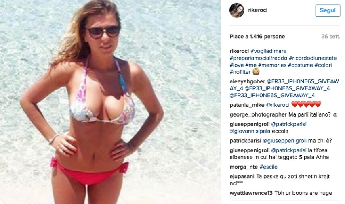View Piace a 1.416 persone likes

point(257,36)
